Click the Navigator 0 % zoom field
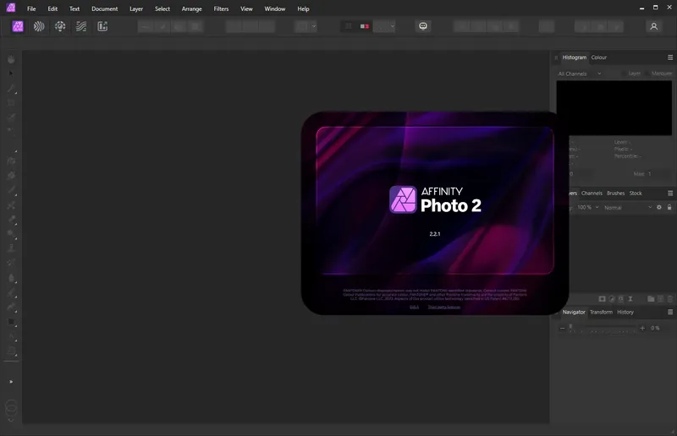This screenshot has height=436, width=677. (655, 328)
